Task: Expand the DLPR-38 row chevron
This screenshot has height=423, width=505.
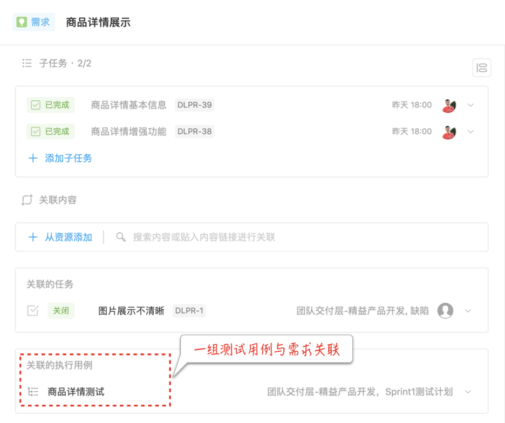Action: point(470,132)
